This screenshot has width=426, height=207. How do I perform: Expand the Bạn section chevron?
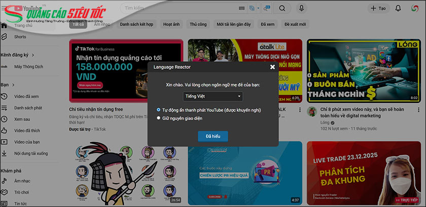coord(13,85)
